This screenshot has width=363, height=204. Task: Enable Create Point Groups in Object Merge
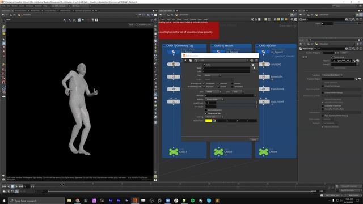(323, 86)
